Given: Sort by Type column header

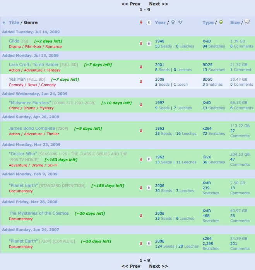Looking at the screenshot, I should pos(208,22).
